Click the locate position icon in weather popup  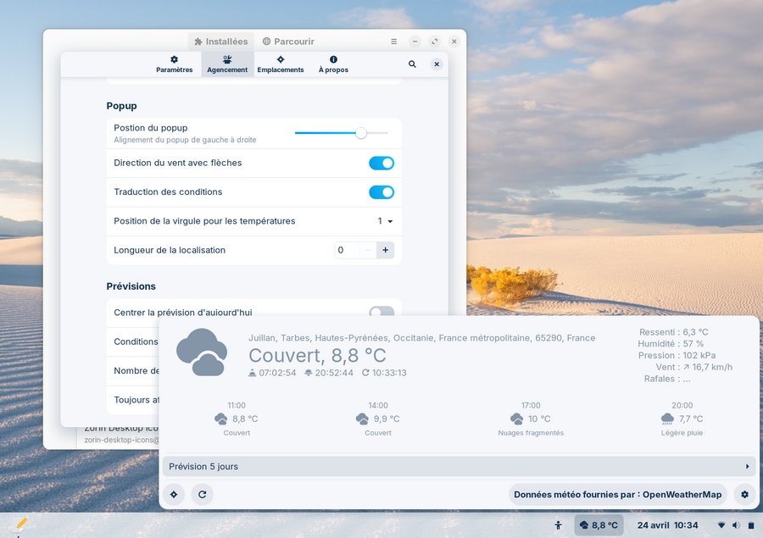click(x=174, y=494)
